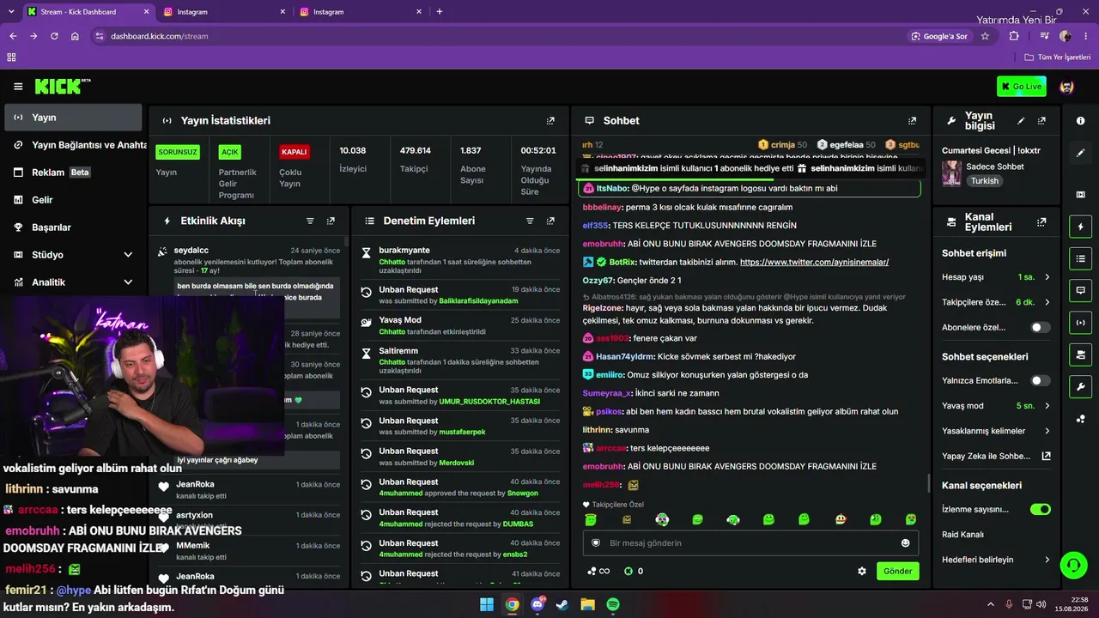Edit the Yayın bilgisi stream info
The height and width of the screenshot is (618, 1099).
(x=1021, y=121)
